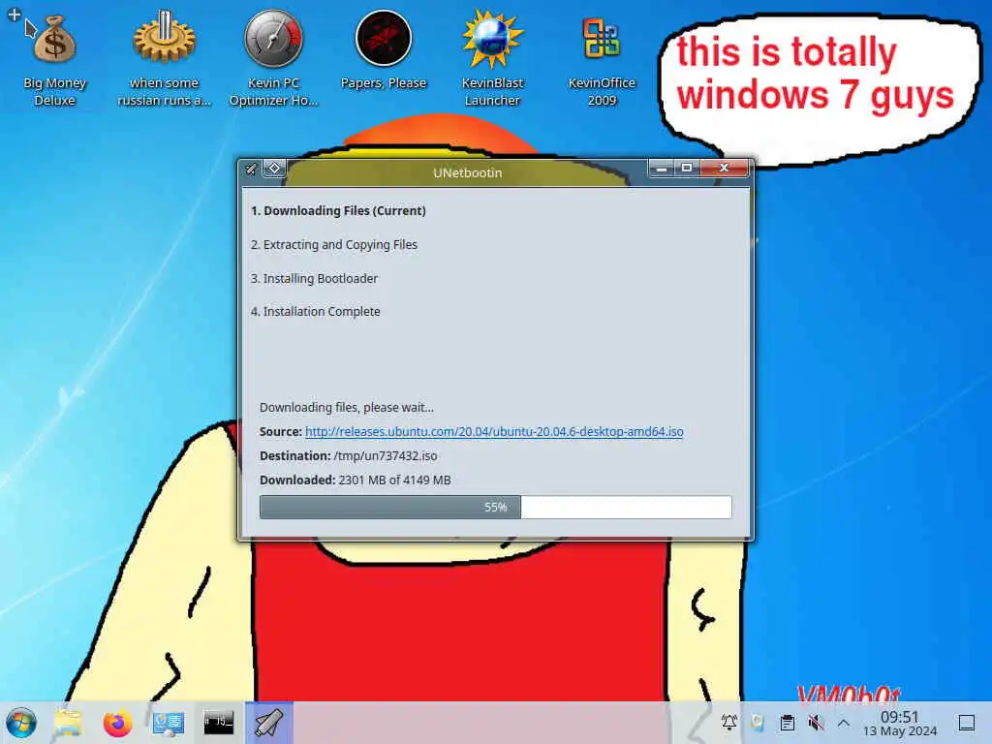Viewport: 992px width, 744px height.
Task: Click 'Downloading files, please wait...' status text
Action: tap(347, 408)
